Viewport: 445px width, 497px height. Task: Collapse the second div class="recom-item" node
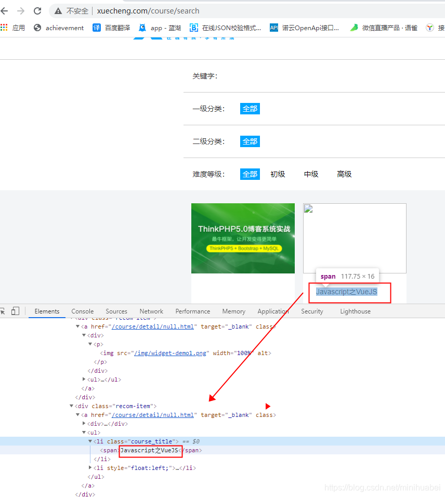[x=71, y=406]
